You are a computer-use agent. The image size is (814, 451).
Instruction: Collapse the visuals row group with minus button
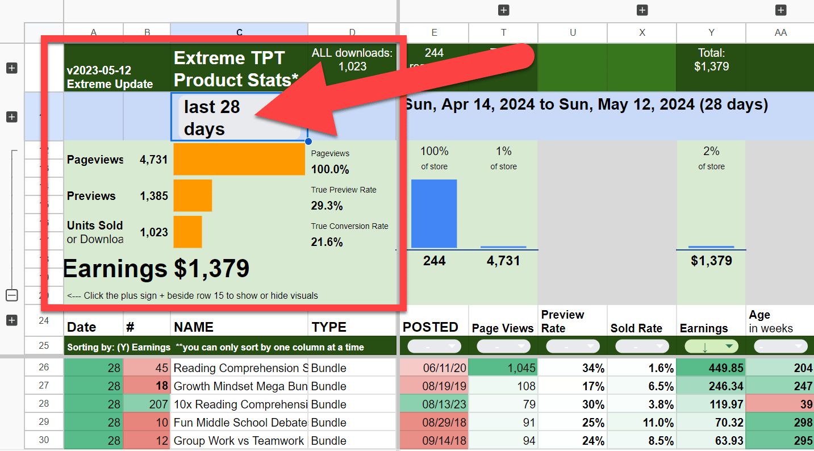[11, 295]
